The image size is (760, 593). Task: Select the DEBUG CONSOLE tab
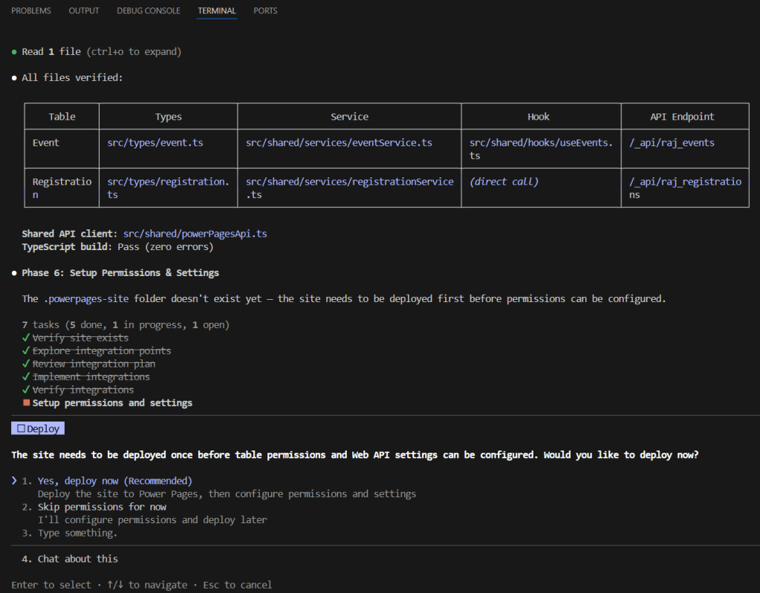coord(148,11)
